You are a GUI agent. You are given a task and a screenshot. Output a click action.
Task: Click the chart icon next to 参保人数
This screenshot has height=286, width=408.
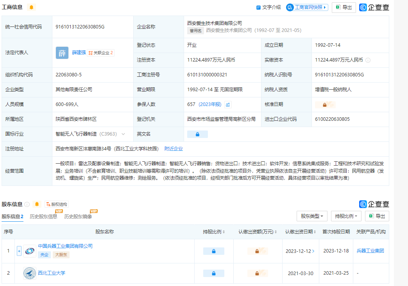[x=228, y=104]
